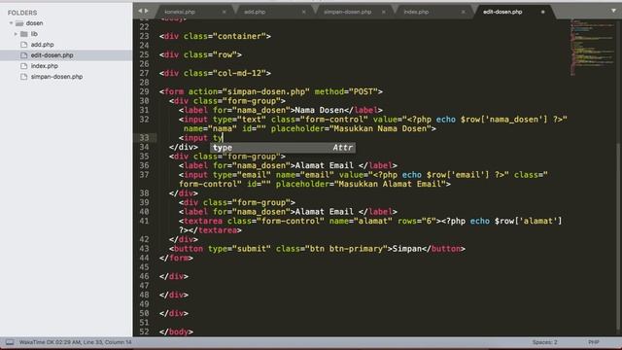Open edit-dosen.php in the sidebar

pos(52,55)
